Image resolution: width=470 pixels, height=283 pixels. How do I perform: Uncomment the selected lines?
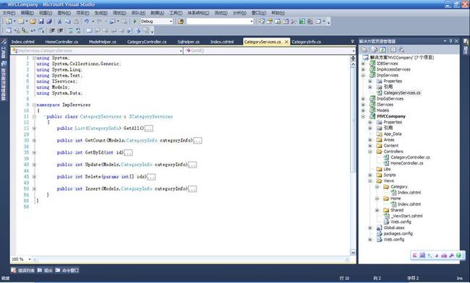[x=78, y=30]
